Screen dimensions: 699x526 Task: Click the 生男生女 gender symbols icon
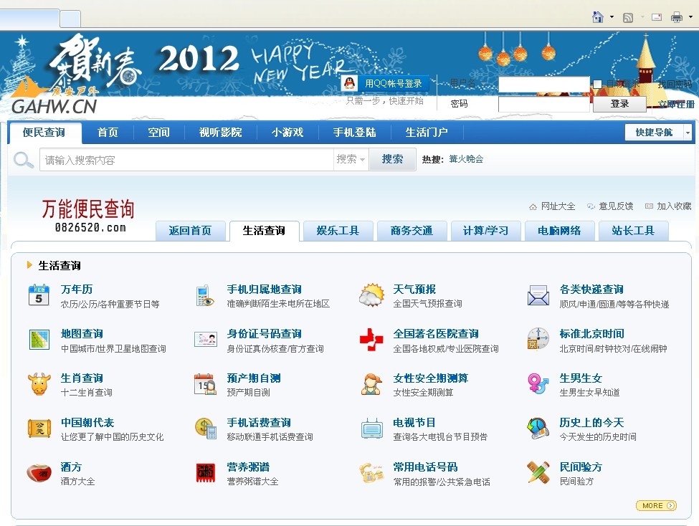[x=538, y=384]
